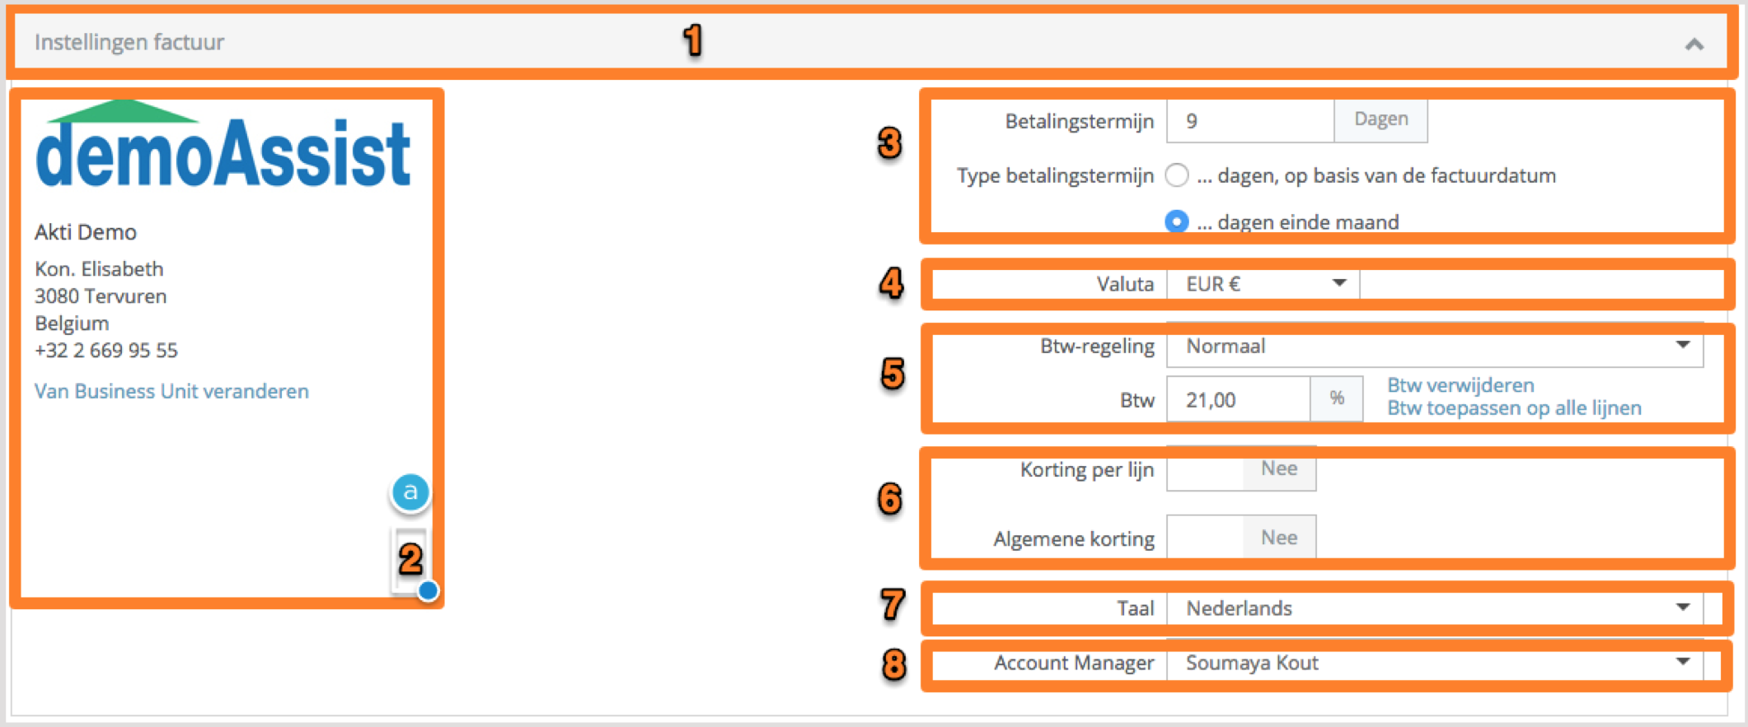Open the Taal Nederlands dropdown
This screenshot has height=727, width=1748.
point(1435,608)
